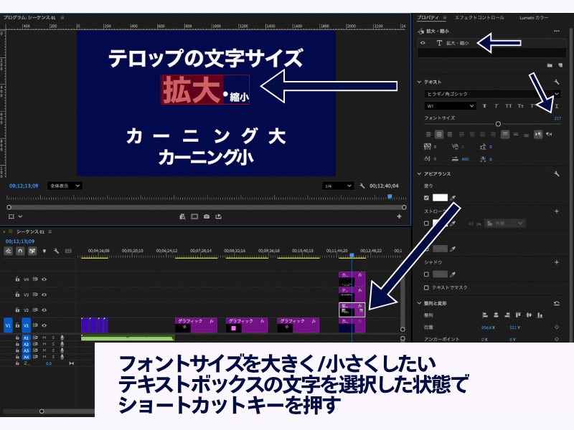Center align the text horizontally
574x430 pixels.
click(438, 134)
